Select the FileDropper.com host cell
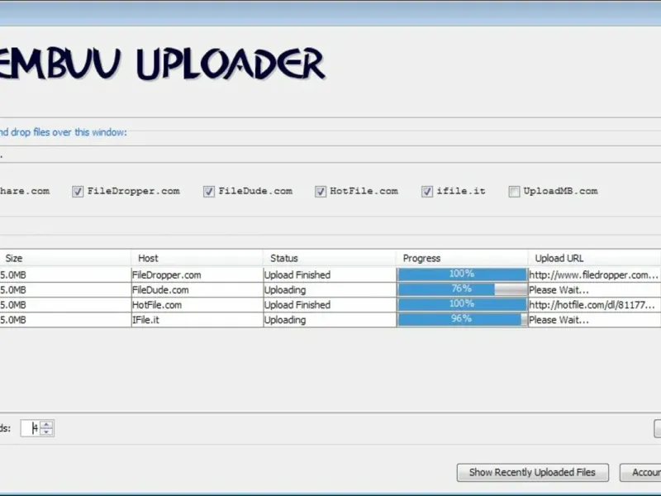This screenshot has width=661, height=496. (x=197, y=275)
